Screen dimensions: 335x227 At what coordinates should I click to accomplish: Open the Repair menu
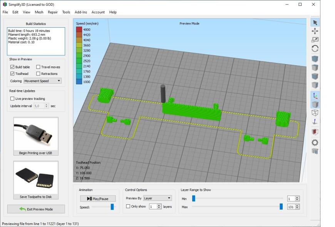click(52, 12)
